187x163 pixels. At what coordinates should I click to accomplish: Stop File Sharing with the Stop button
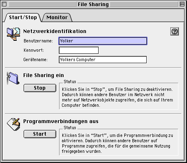pos(40,88)
